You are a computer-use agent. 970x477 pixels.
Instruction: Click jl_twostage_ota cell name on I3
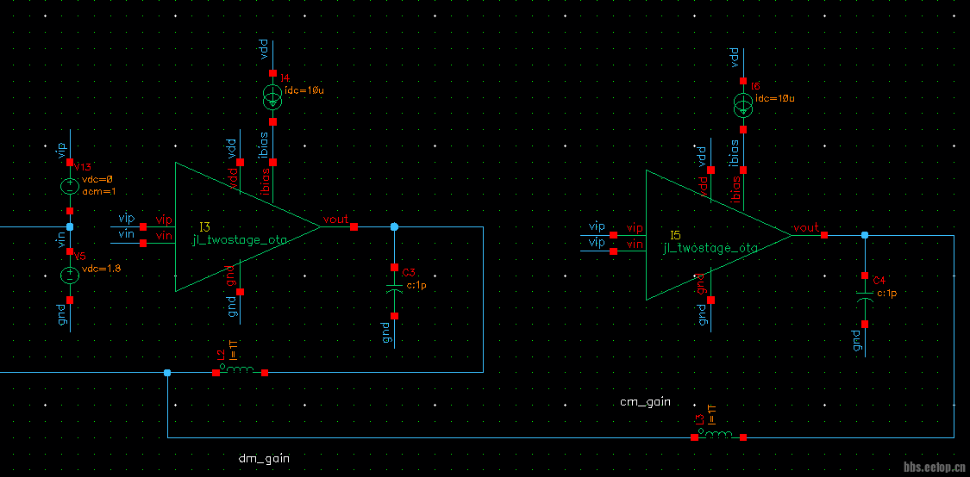pos(240,242)
